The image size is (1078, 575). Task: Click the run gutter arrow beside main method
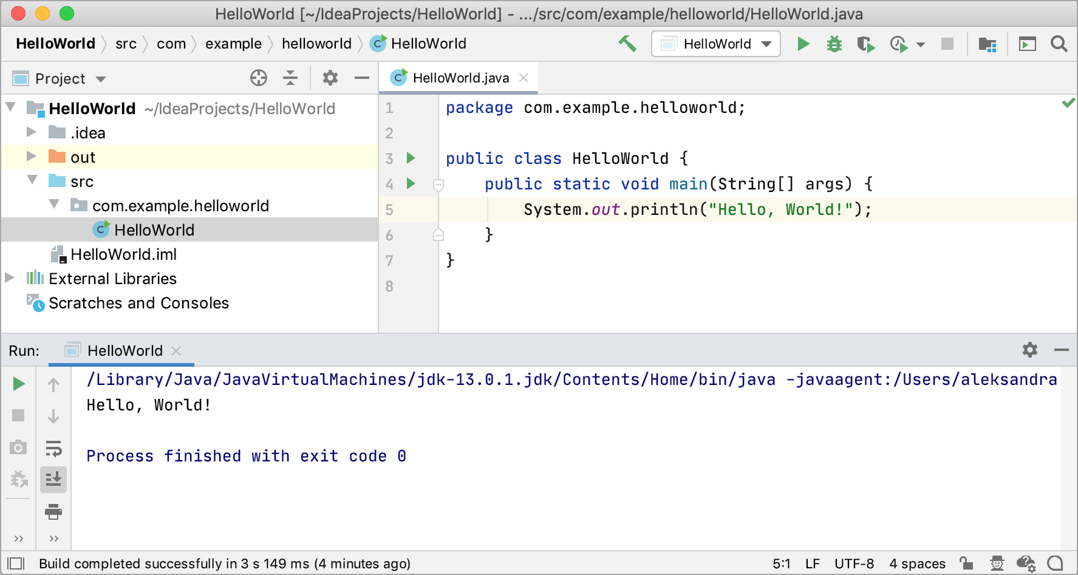pyautogui.click(x=411, y=183)
